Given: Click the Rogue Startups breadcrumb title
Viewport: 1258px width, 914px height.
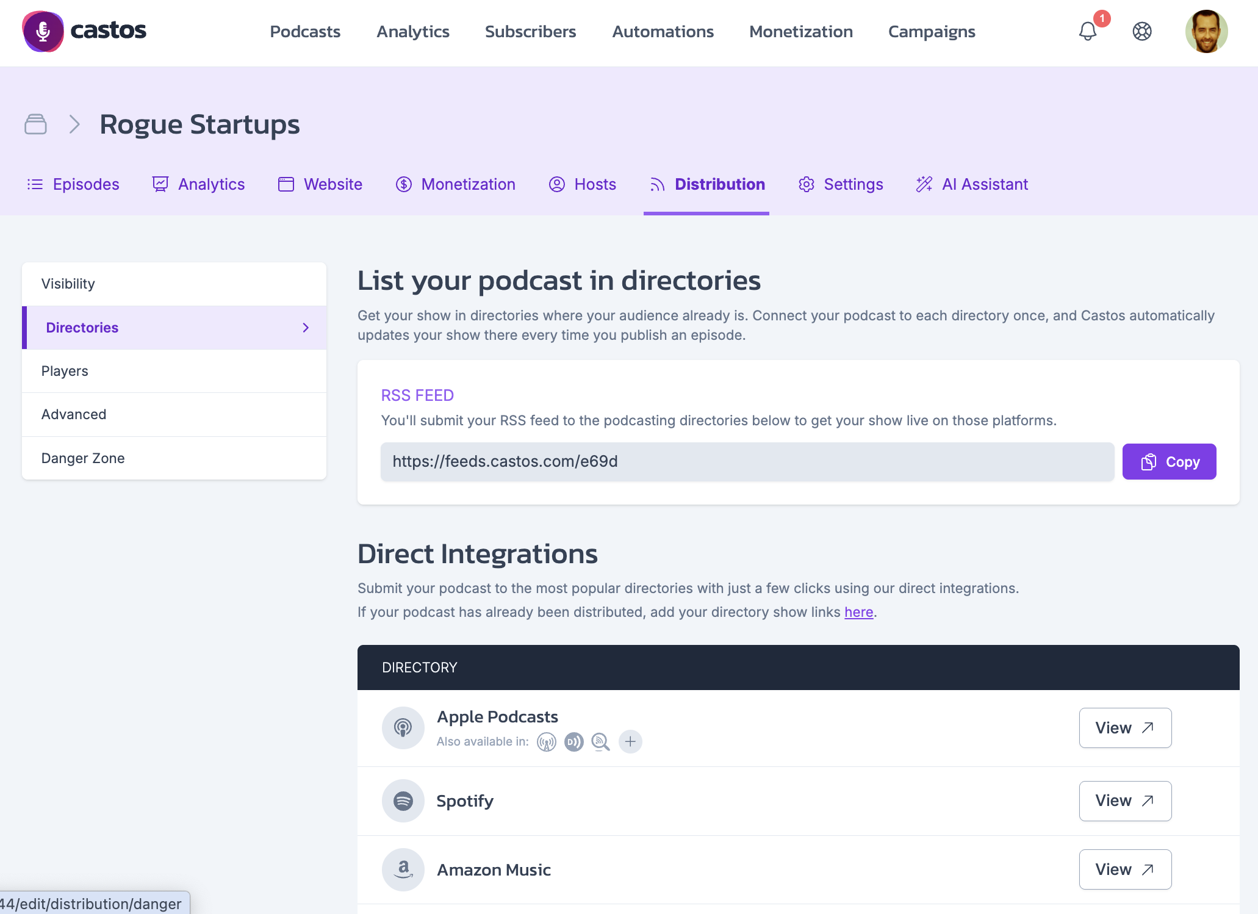Looking at the screenshot, I should tap(199, 124).
